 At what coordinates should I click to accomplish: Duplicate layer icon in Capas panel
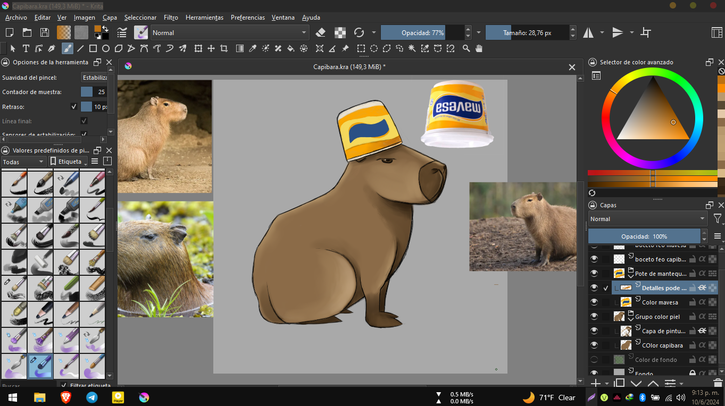[619, 383]
